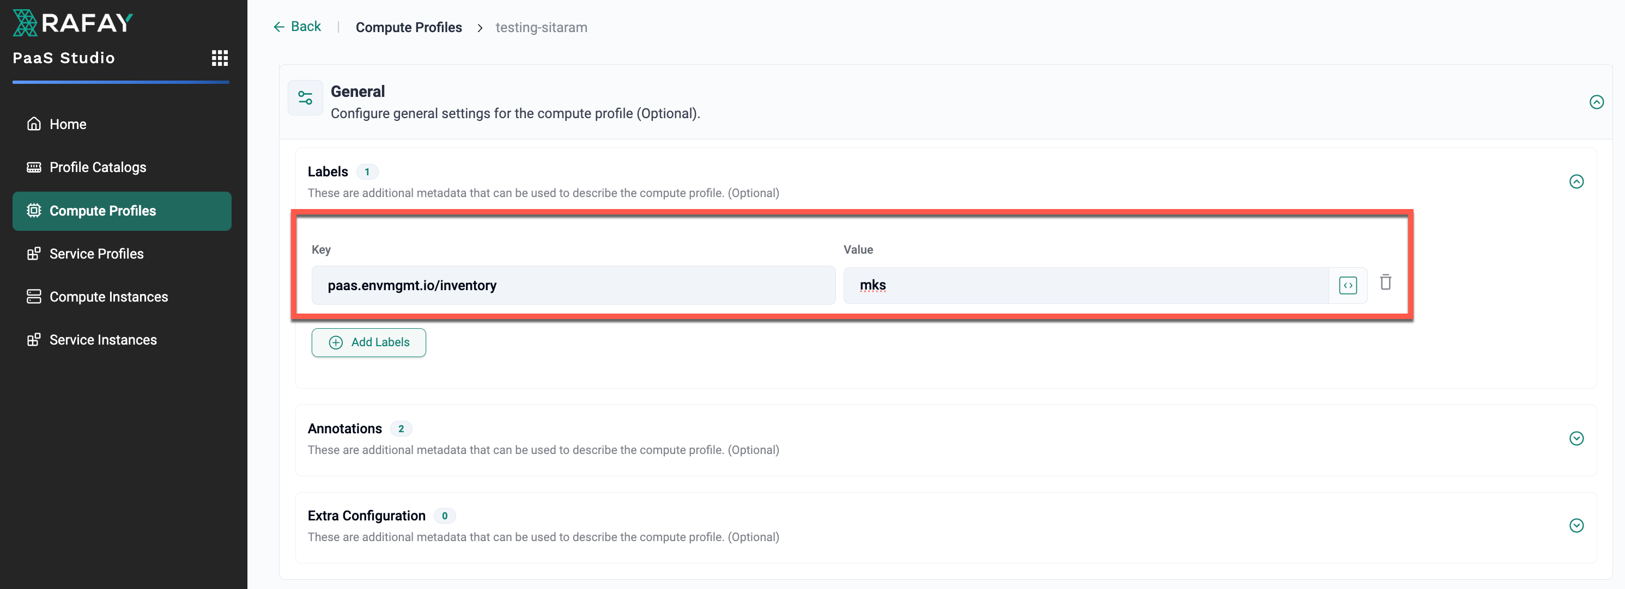Image resolution: width=1625 pixels, height=589 pixels.
Task: Open the app grid switcher icon
Action: click(x=220, y=58)
